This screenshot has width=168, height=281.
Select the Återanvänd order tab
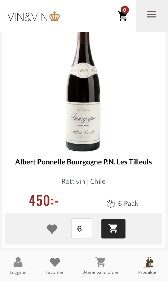click(x=101, y=266)
